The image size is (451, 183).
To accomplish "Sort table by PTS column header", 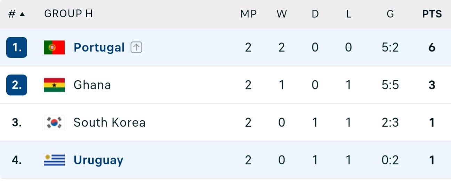I will pyautogui.click(x=432, y=14).
